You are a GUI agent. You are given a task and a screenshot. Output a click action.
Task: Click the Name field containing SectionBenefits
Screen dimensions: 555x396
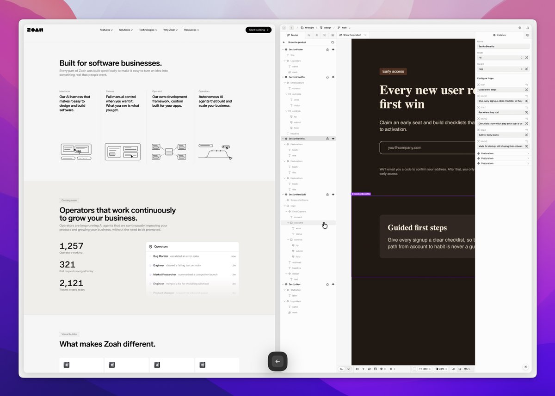[x=503, y=46]
